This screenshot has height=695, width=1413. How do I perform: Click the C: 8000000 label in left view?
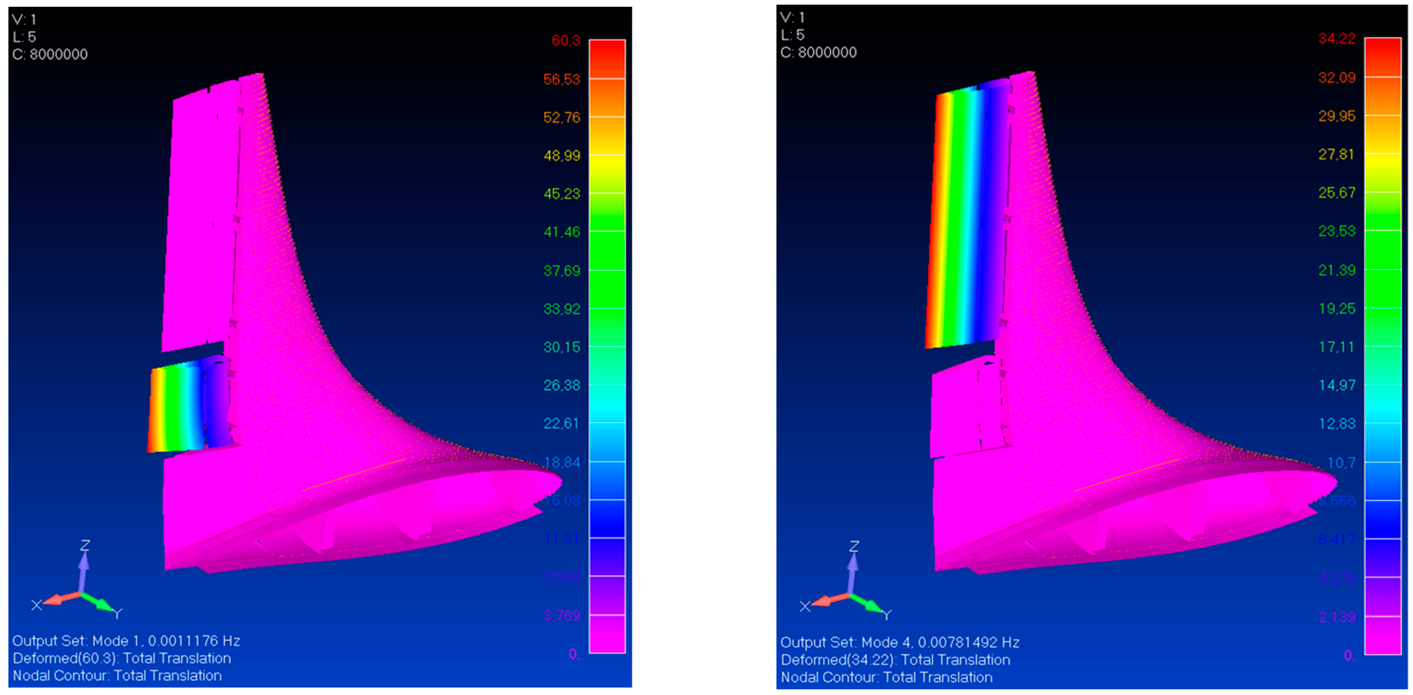click(x=50, y=54)
